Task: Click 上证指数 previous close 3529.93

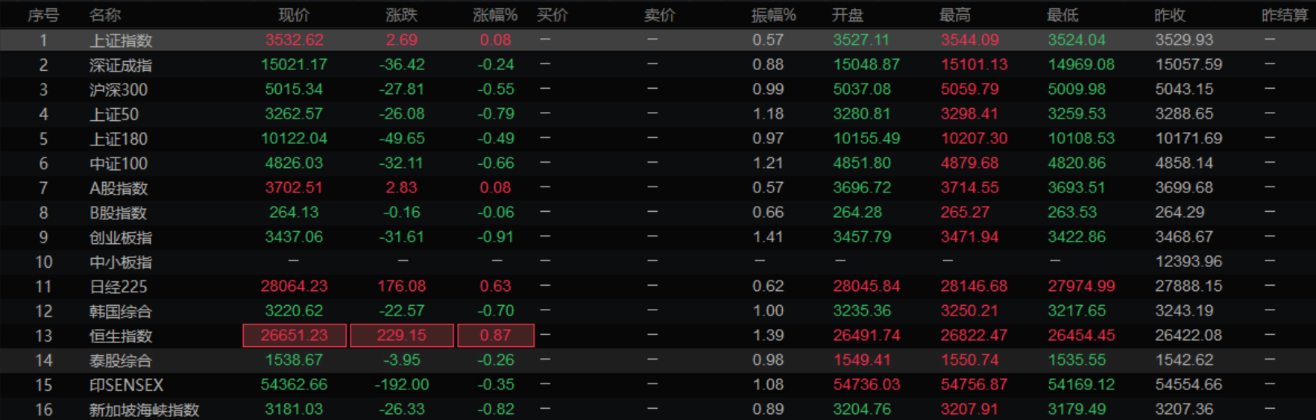Action: [1184, 40]
